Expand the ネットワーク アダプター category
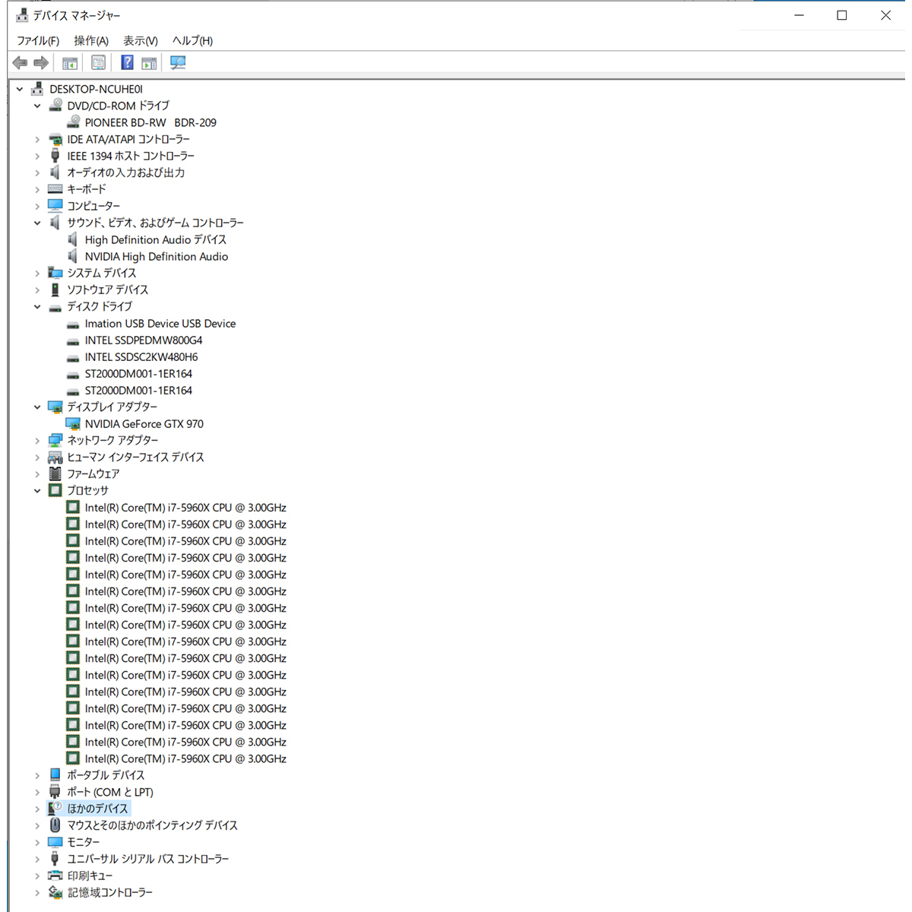The image size is (912, 912). click(x=37, y=440)
